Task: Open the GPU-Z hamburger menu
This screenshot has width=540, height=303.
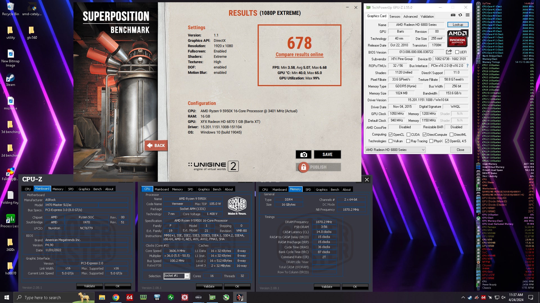Action: click(x=467, y=15)
